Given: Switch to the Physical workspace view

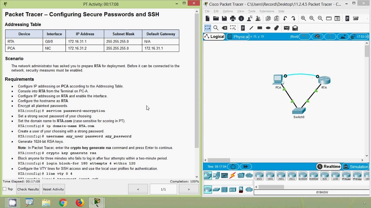Looking at the screenshot, I should [238, 36].
